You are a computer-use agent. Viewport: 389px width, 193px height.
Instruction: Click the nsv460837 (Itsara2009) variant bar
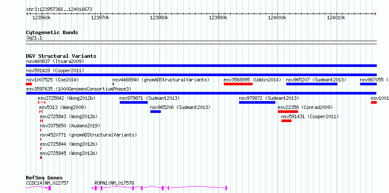pyautogui.click(x=201, y=66)
